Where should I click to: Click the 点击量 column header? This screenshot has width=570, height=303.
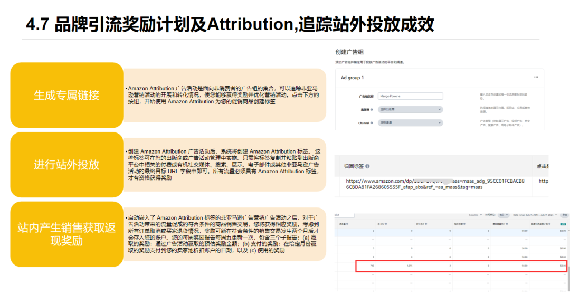[x=343, y=224]
